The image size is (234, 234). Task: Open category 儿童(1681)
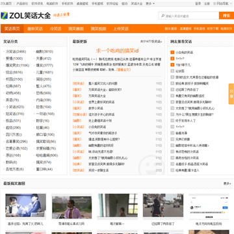pos(44,72)
